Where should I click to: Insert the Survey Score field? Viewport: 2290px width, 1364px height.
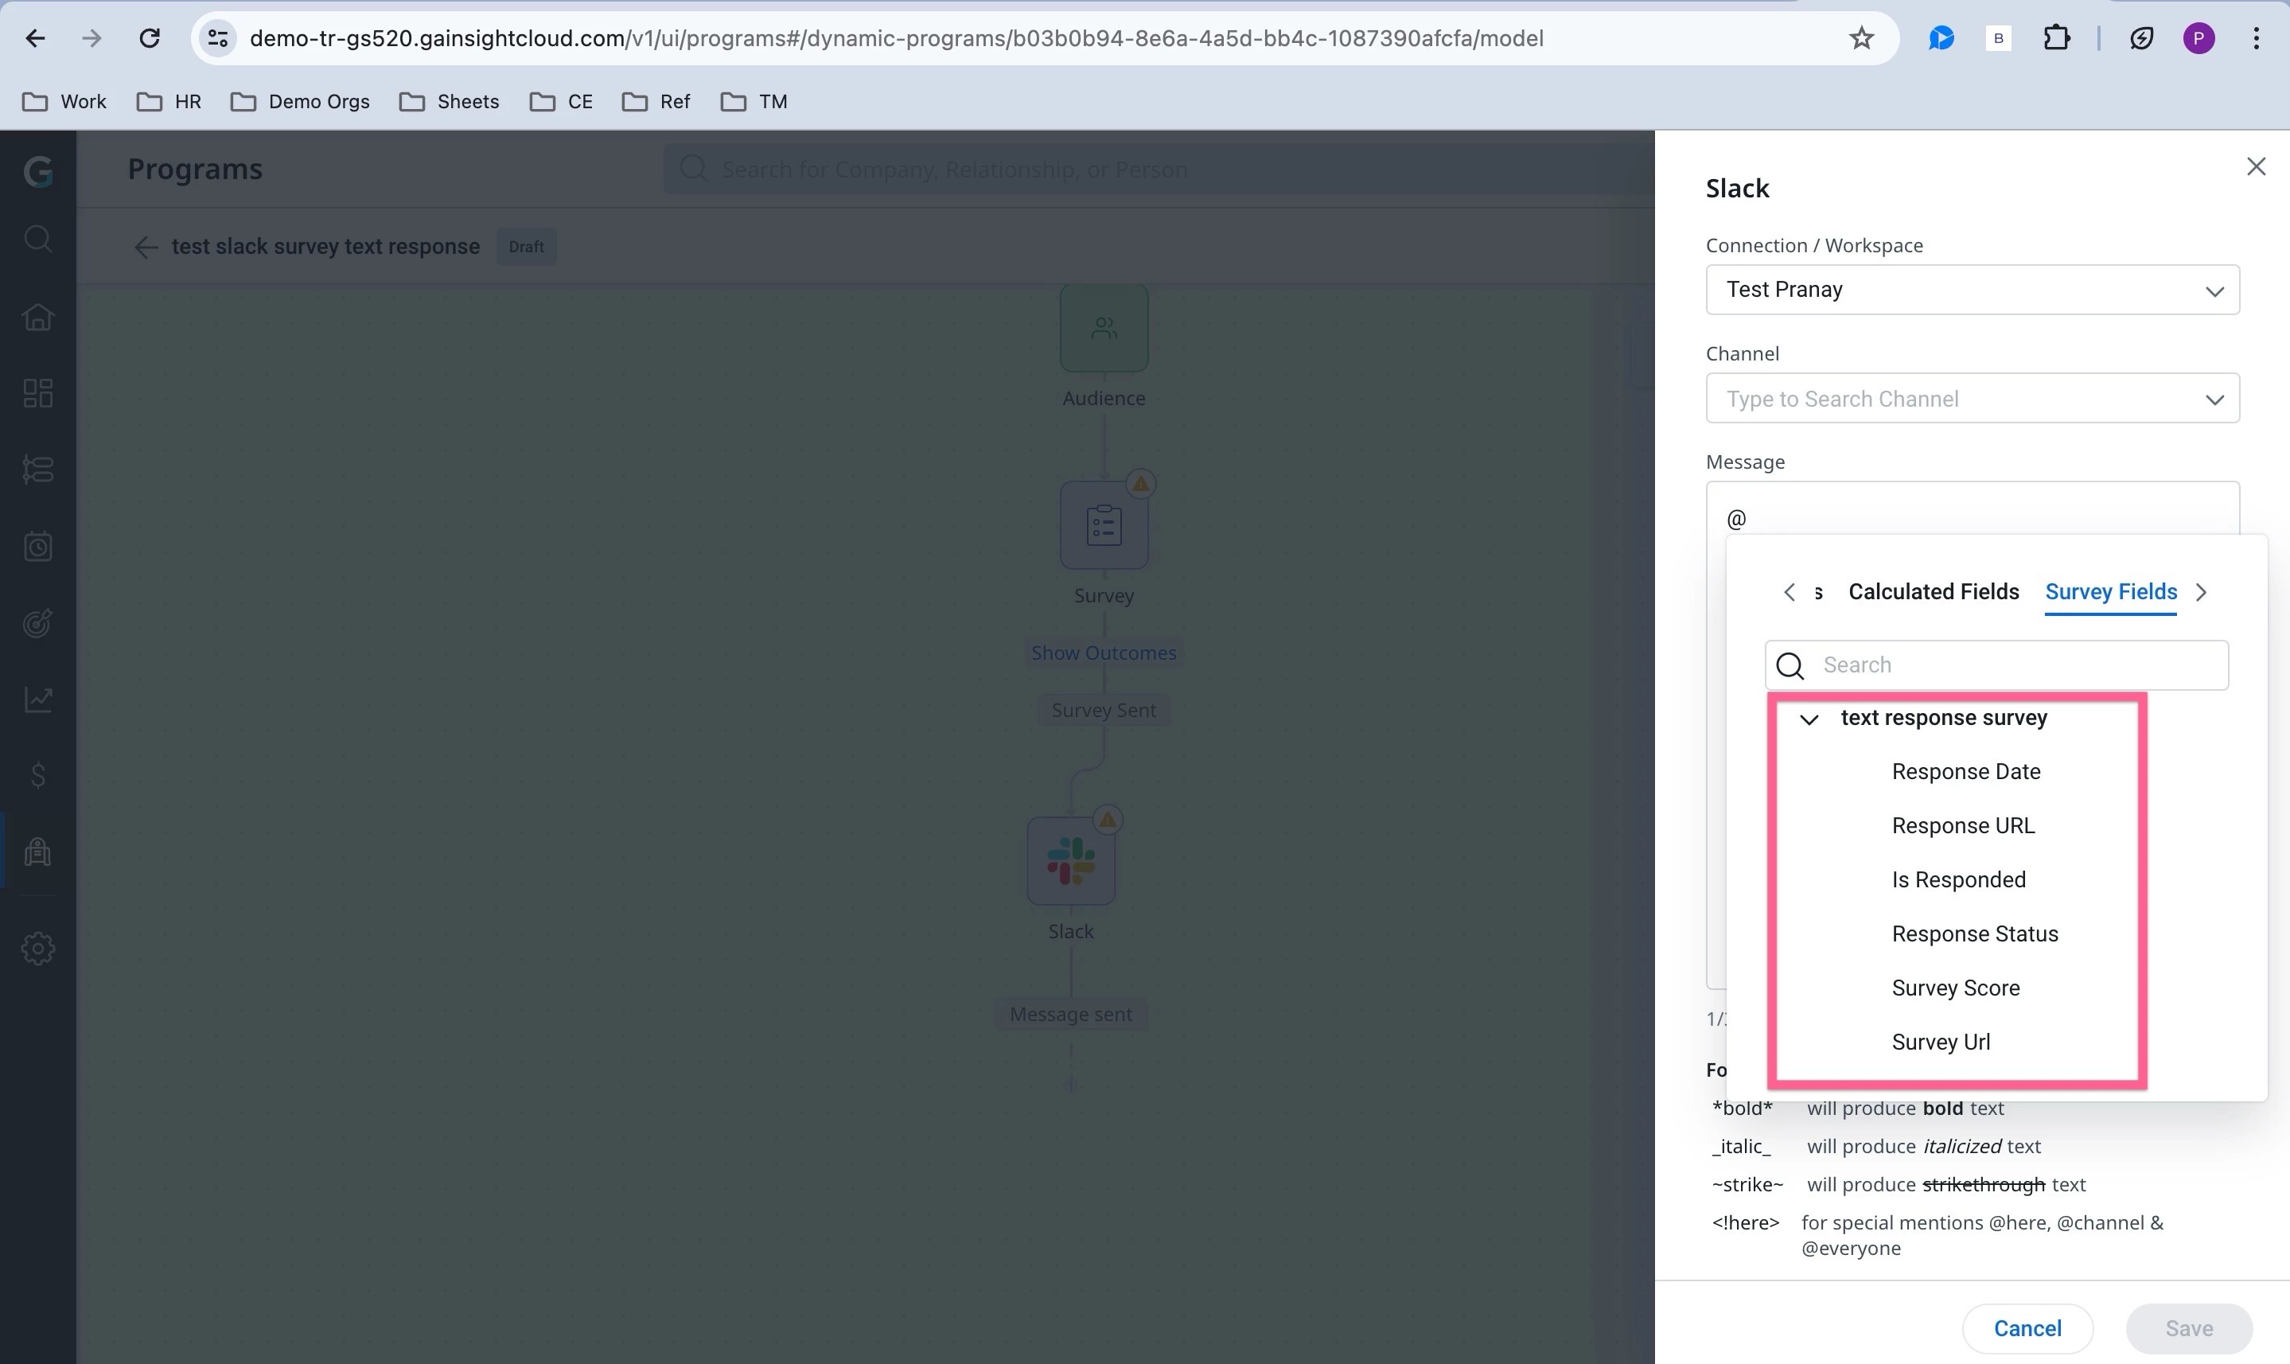(x=1956, y=988)
